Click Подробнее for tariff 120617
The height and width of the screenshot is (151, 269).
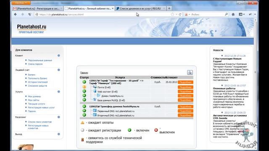pyautogui.click(x=185, y=82)
